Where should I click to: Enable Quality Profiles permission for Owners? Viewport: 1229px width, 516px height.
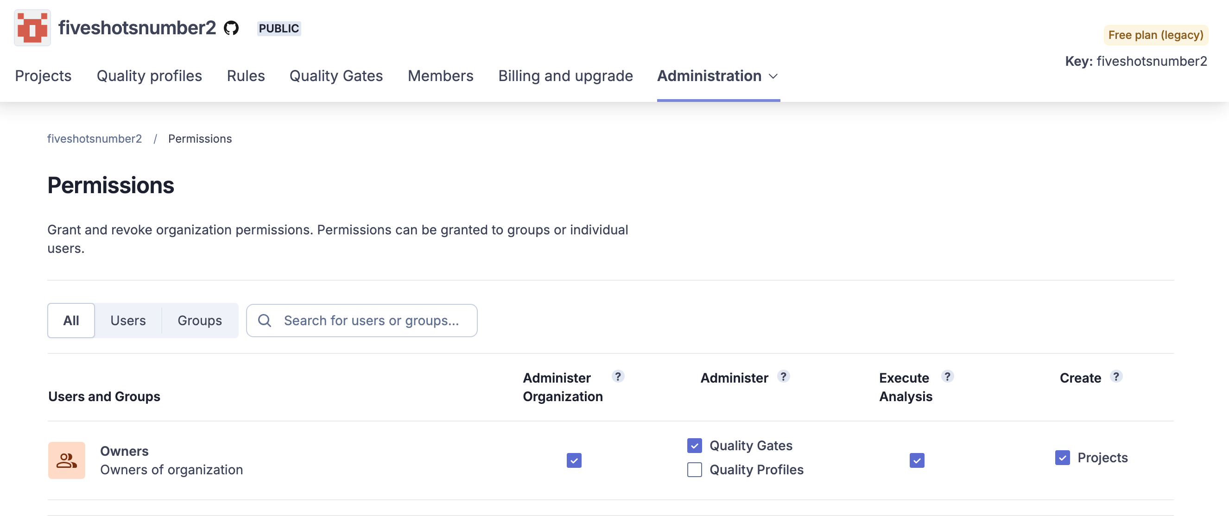coord(694,470)
